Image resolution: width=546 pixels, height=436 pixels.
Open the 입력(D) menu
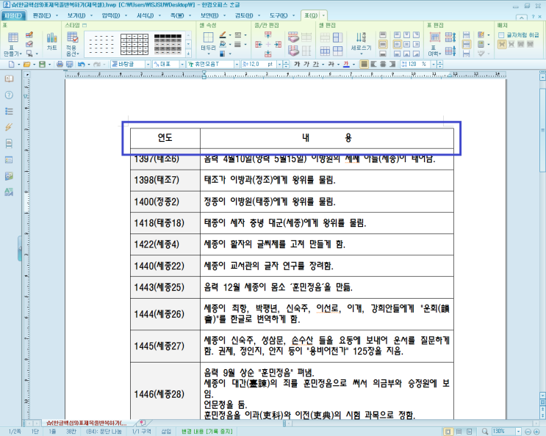[x=111, y=15]
